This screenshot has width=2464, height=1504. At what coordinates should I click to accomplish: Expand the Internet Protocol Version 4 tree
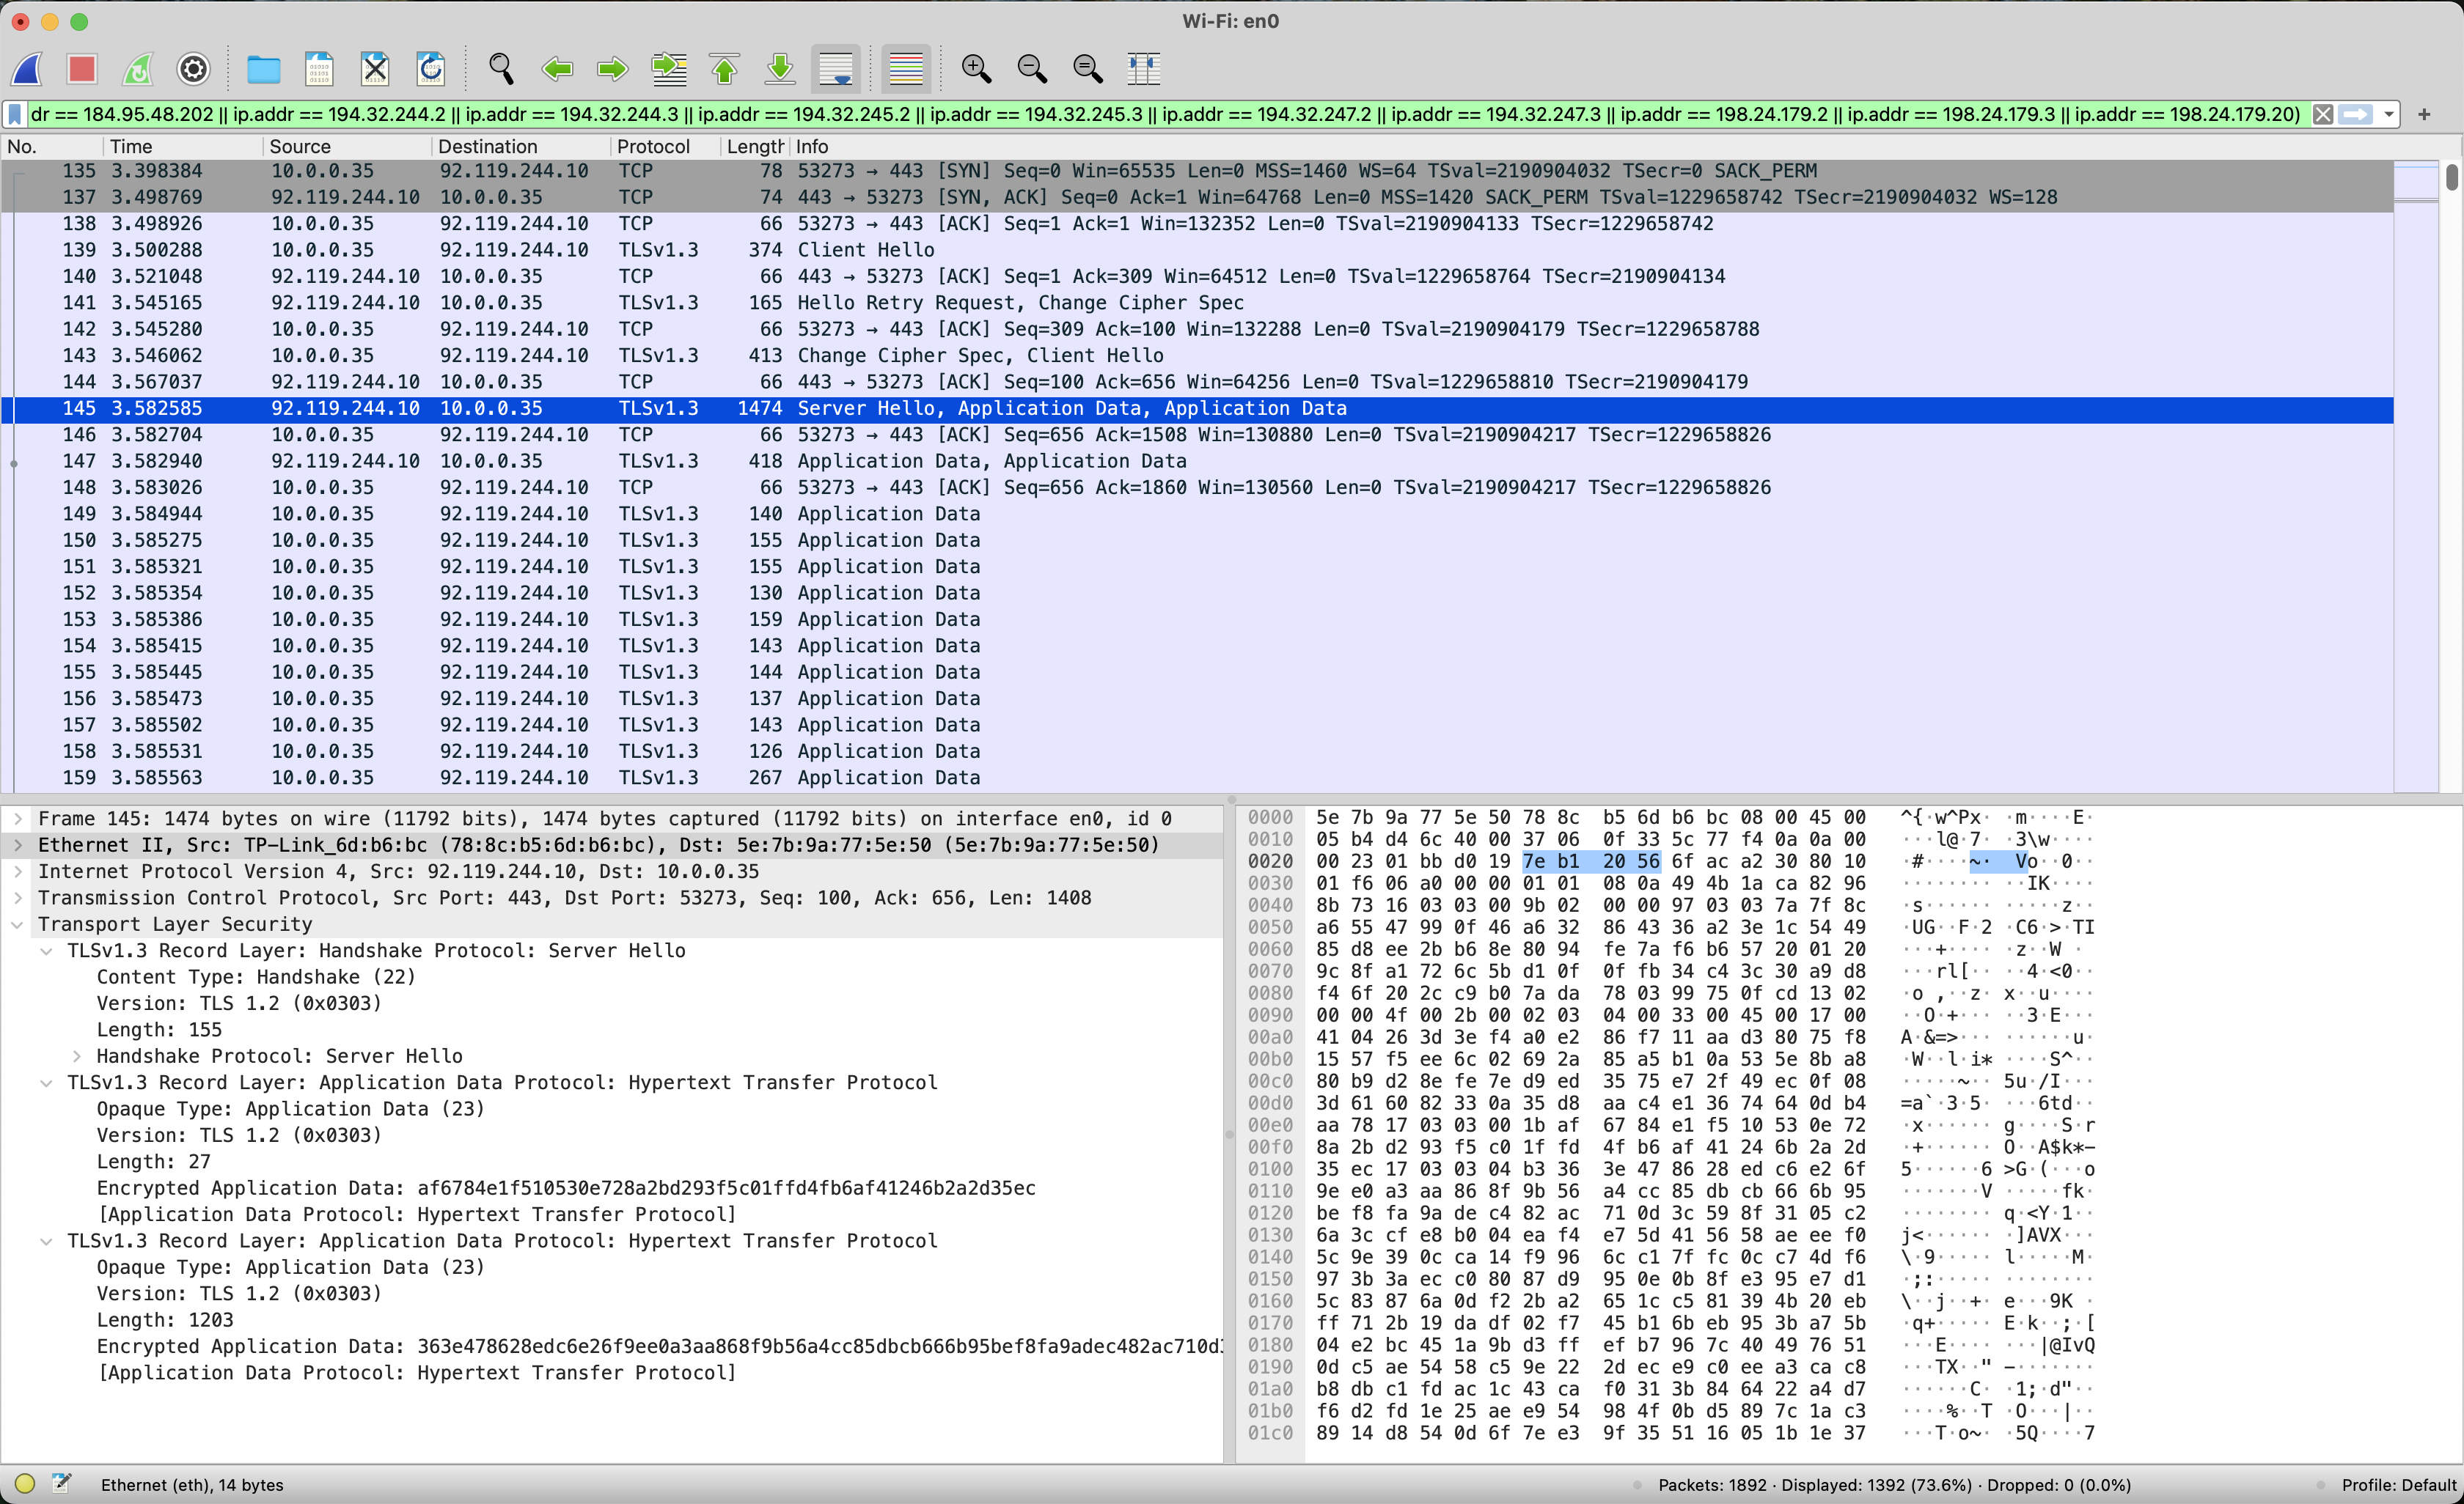(18, 871)
